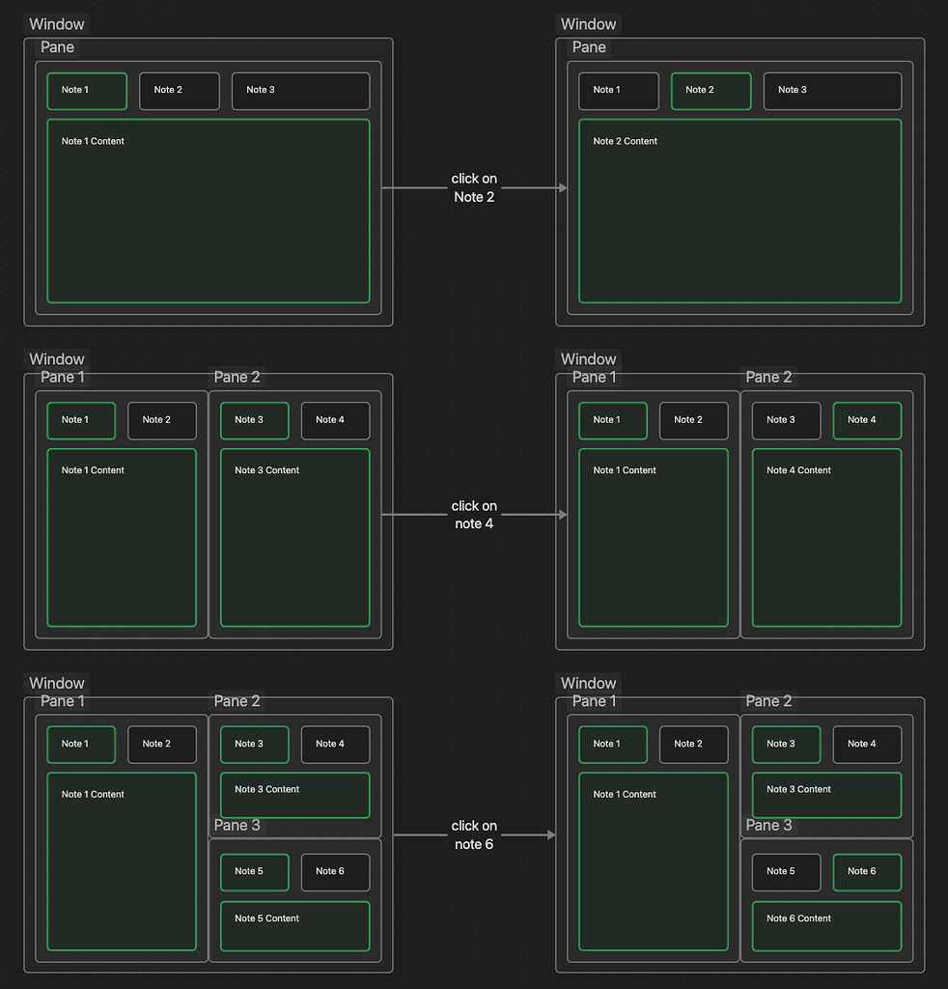Click Note 3 tab in three-pane window showing Note 5 Content

tap(255, 745)
